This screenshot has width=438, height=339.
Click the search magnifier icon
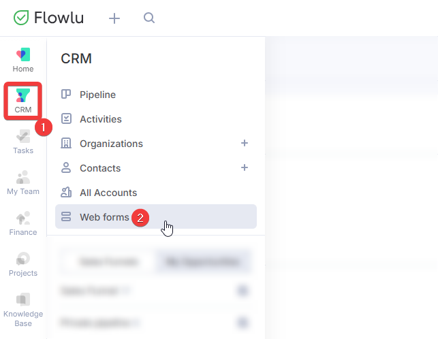[x=149, y=18]
